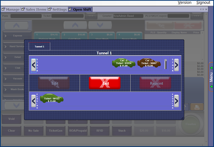Open the Version menu item

[x=184, y=3]
